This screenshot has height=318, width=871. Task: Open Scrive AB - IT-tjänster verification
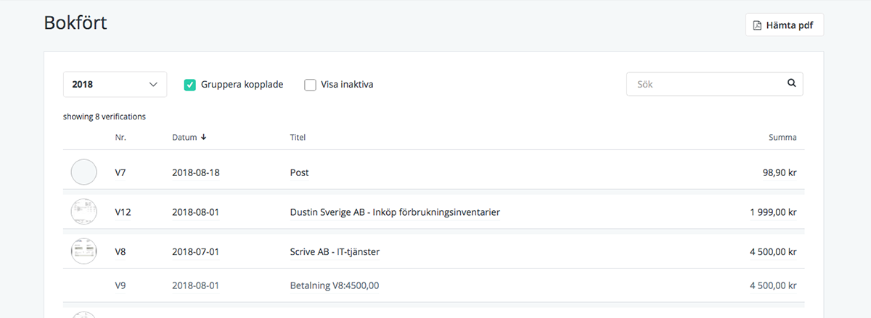(x=335, y=251)
